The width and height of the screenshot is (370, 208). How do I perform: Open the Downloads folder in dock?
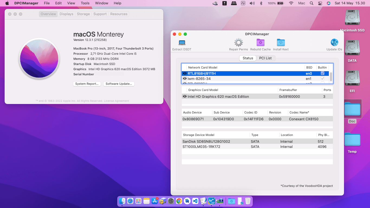coord(231,201)
